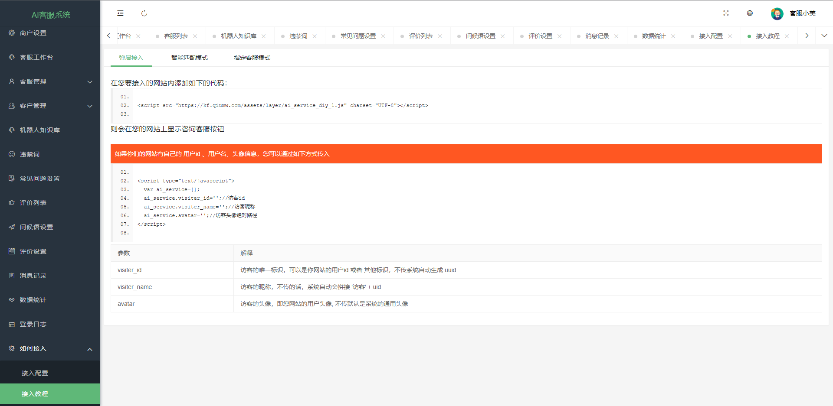Open the 客服小美 user menu
This screenshot has height=406, width=833.
pos(802,13)
